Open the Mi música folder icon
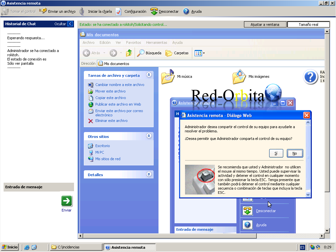 point(168,76)
